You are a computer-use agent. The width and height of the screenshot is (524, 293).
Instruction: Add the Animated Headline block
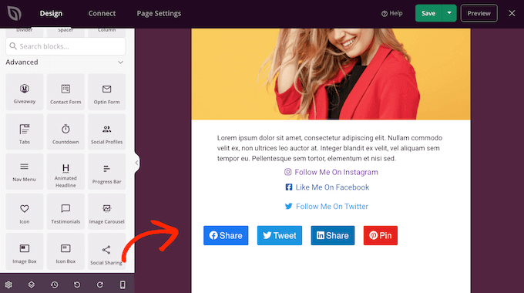coord(65,172)
